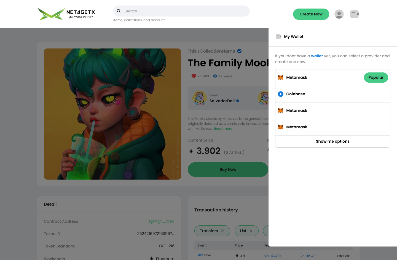
Task: Select the Coinbase wallet provider
Action: pyautogui.click(x=332, y=94)
